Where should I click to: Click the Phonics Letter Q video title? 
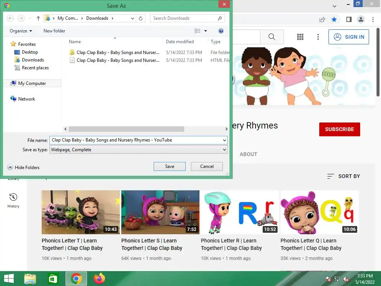311,244
